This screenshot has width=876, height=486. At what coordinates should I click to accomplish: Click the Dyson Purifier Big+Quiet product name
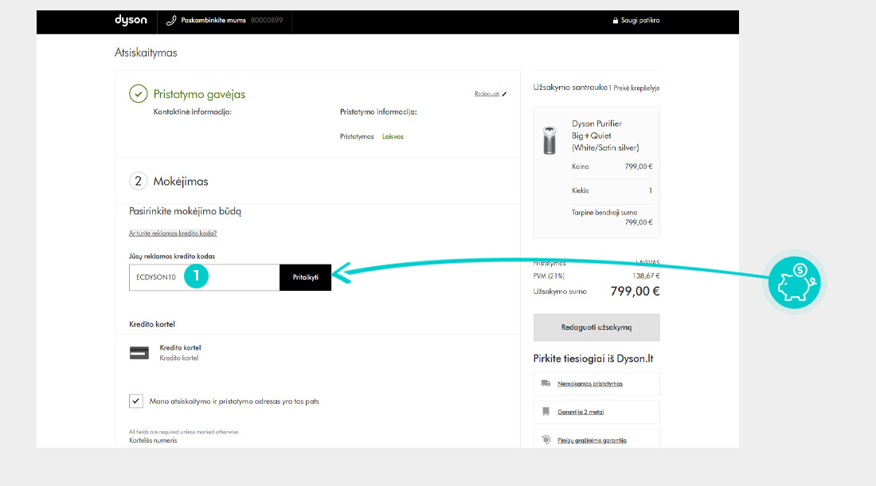pos(605,135)
